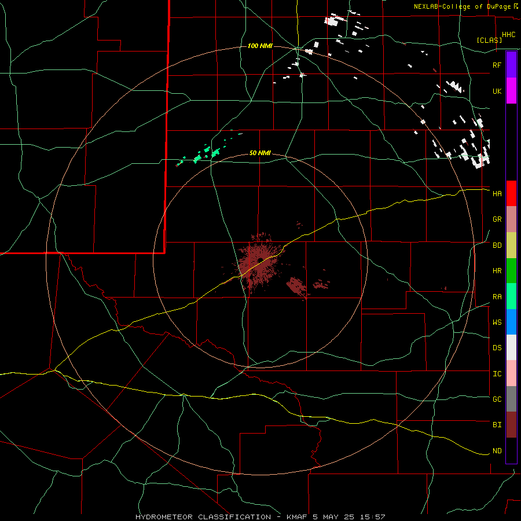Click the '100 NMI' range ring label

260,46
